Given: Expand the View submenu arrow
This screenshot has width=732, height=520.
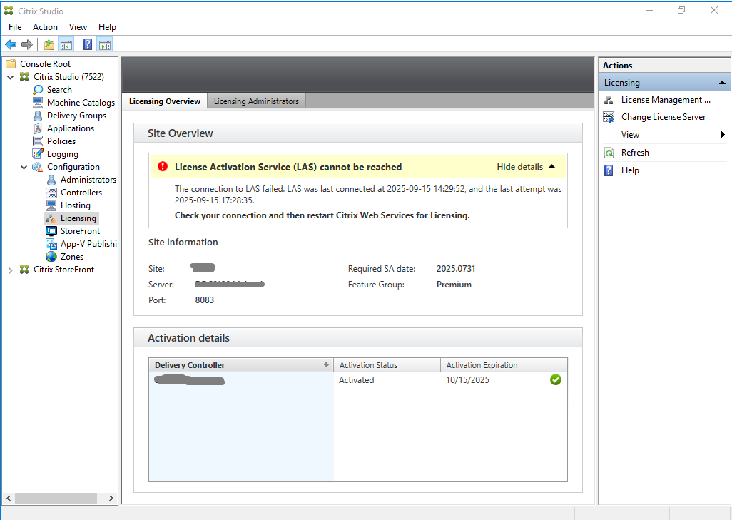Looking at the screenshot, I should point(722,135).
